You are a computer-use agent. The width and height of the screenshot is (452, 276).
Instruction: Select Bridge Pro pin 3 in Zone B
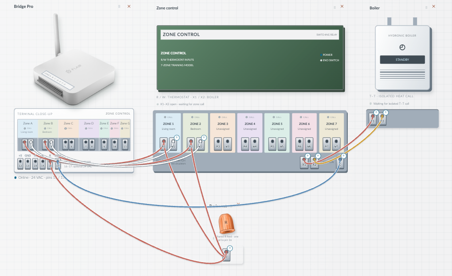[x=45, y=144]
